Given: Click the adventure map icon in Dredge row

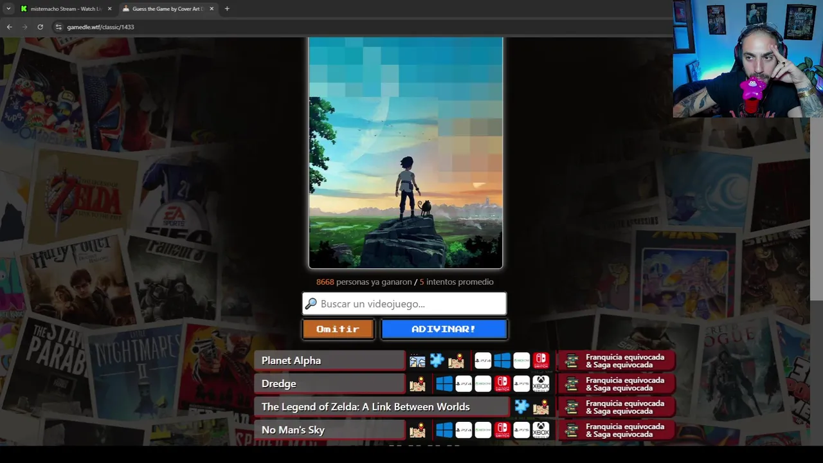Looking at the screenshot, I should [417, 384].
